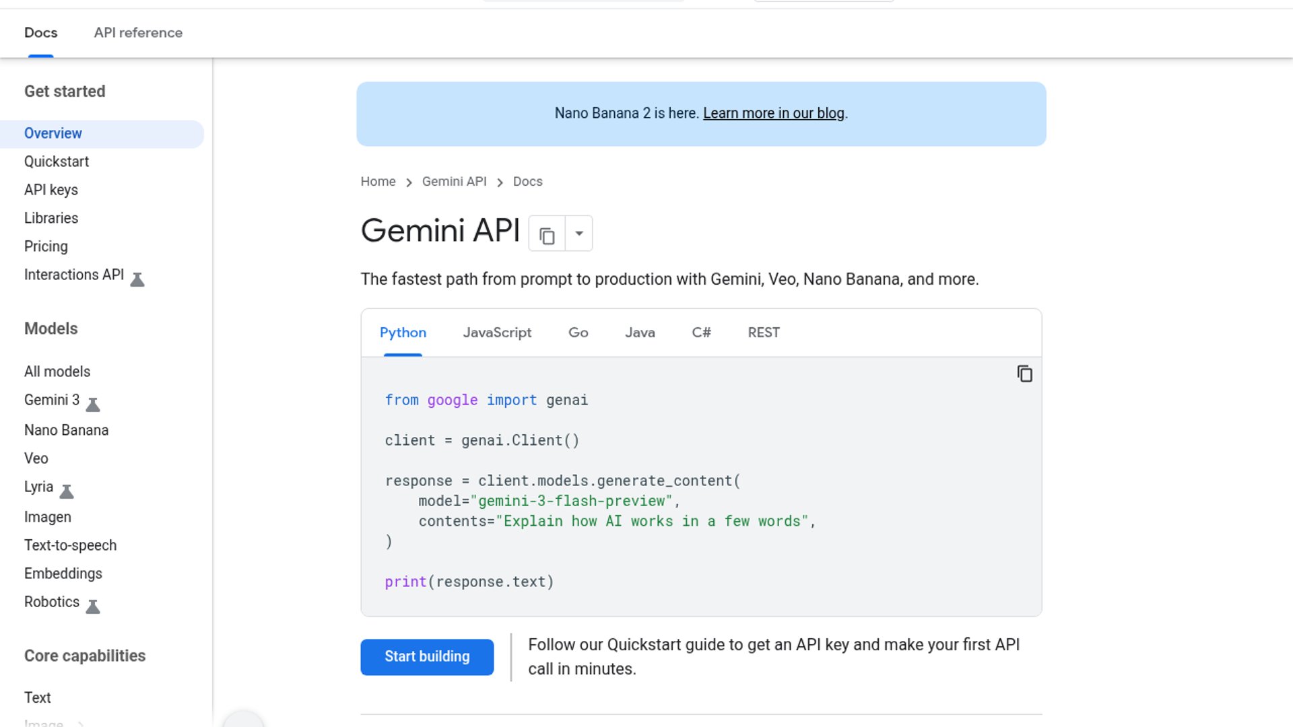The image size is (1293, 727).
Task: Expand the Image section in sidebar
Action: tap(81, 724)
